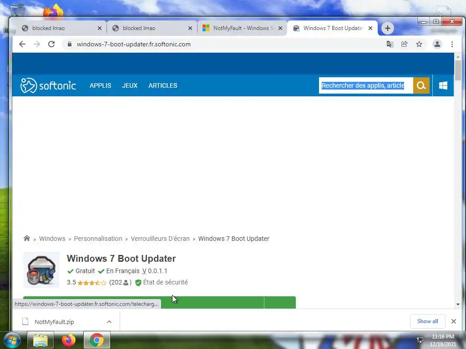
Task: Click the green security status shield
Action: click(x=138, y=283)
